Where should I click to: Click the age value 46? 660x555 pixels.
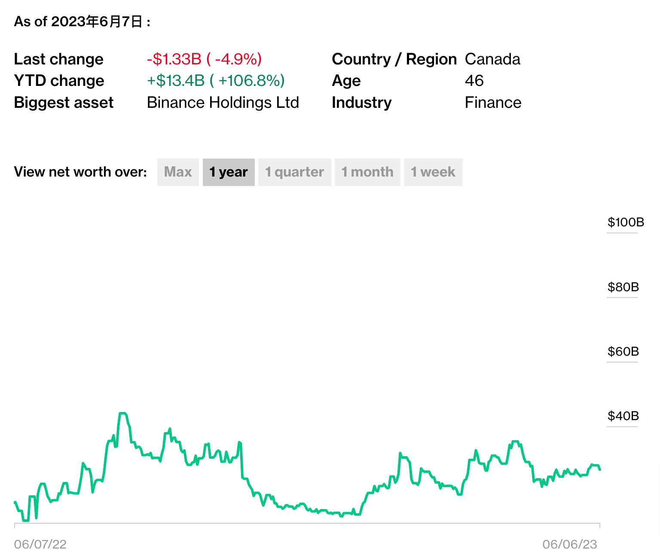tap(474, 81)
